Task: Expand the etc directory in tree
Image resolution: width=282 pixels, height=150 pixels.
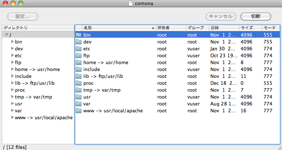Action: [12, 55]
